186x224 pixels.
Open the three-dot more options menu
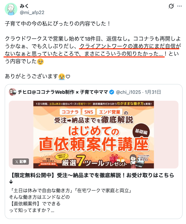point(179,6)
